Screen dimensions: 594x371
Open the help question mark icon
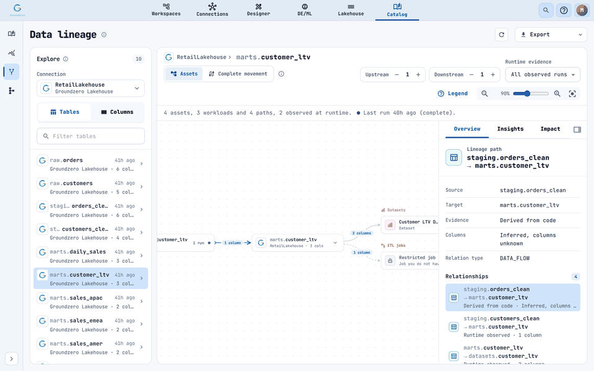click(x=564, y=11)
